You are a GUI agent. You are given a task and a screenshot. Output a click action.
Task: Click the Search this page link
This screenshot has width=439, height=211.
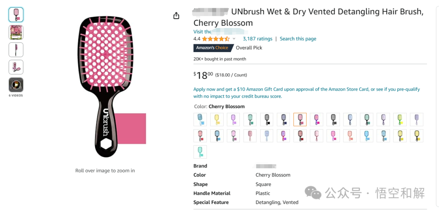[298, 39]
